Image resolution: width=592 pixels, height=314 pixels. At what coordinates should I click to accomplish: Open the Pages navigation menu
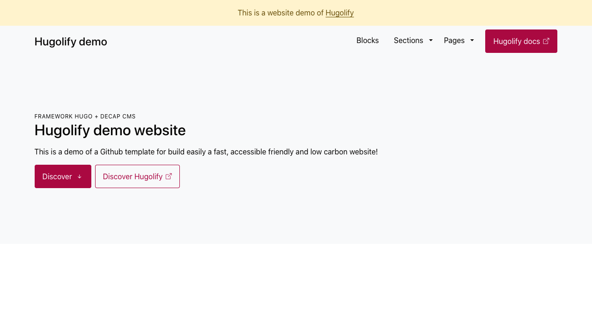[454, 40]
